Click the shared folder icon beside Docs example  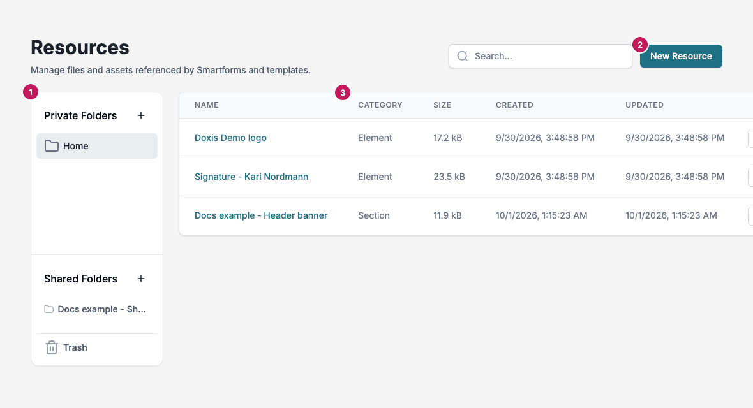coord(49,309)
